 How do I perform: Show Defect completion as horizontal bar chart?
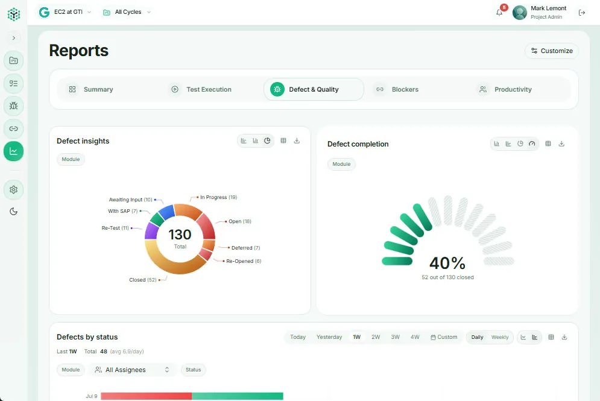pyautogui.click(x=508, y=144)
